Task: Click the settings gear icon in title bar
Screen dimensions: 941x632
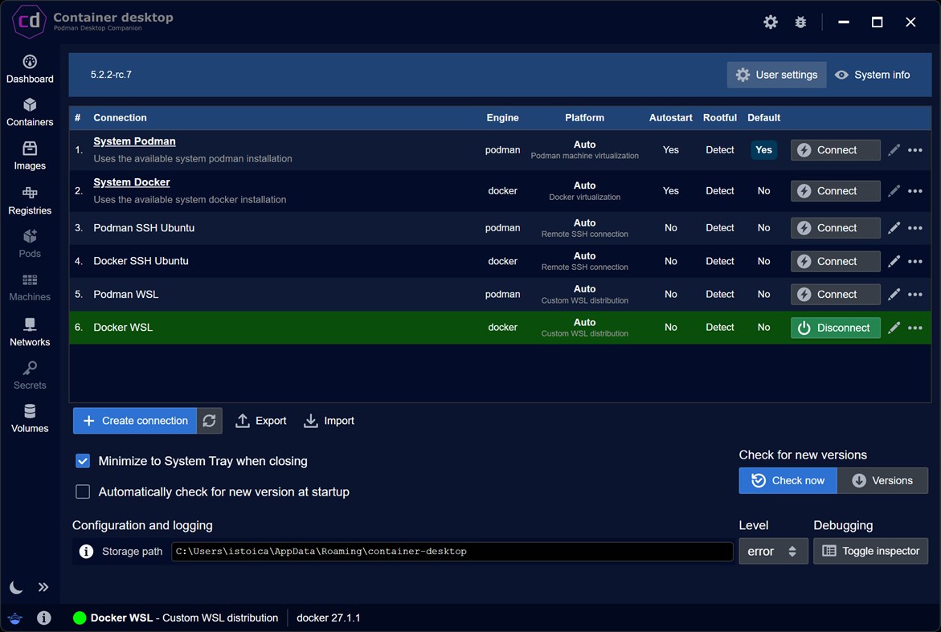Action: [x=770, y=22]
